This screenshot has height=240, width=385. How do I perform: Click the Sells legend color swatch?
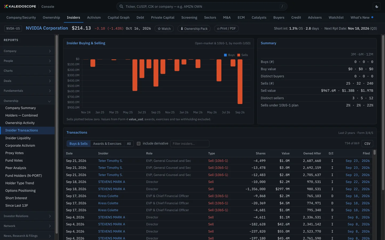tap(239, 55)
